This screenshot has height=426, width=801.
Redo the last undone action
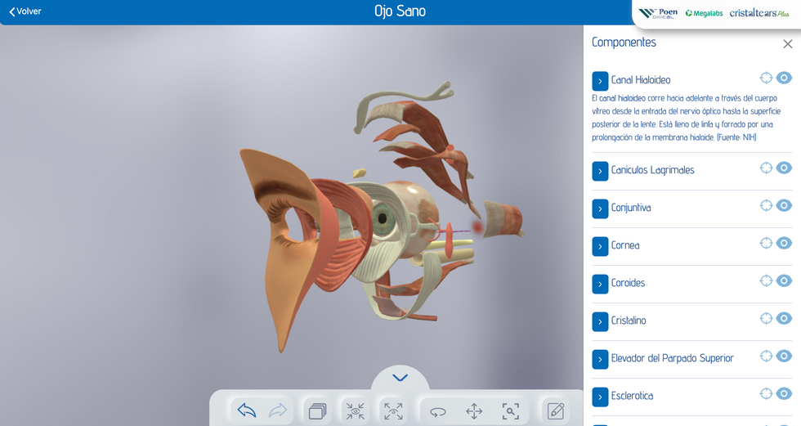[x=278, y=410]
